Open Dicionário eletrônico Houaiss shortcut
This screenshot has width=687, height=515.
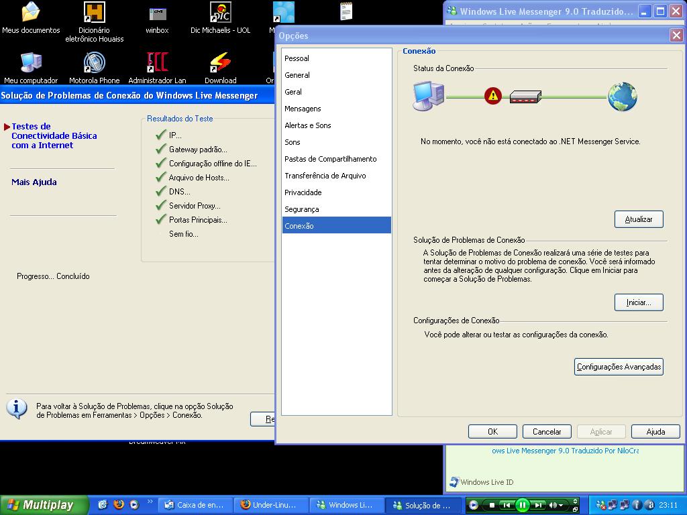[94, 22]
